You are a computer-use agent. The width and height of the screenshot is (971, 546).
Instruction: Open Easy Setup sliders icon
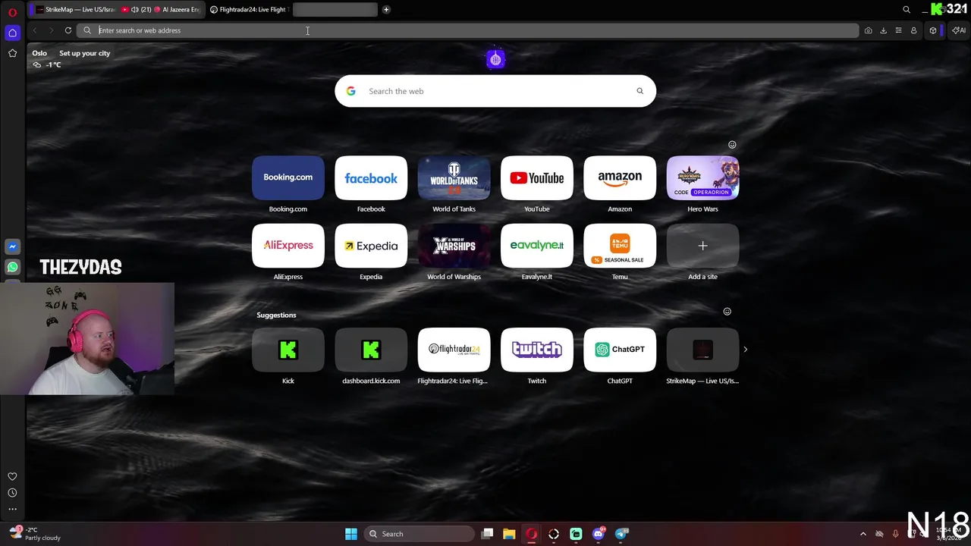[x=898, y=30]
